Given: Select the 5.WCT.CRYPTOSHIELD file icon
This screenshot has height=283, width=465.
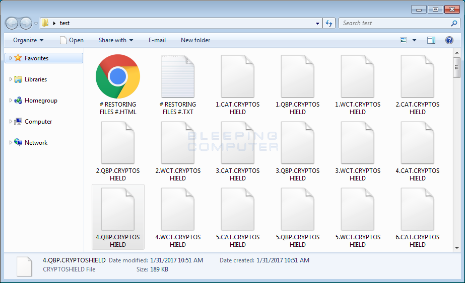Looking at the screenshot, I should [x=357, y=209].
